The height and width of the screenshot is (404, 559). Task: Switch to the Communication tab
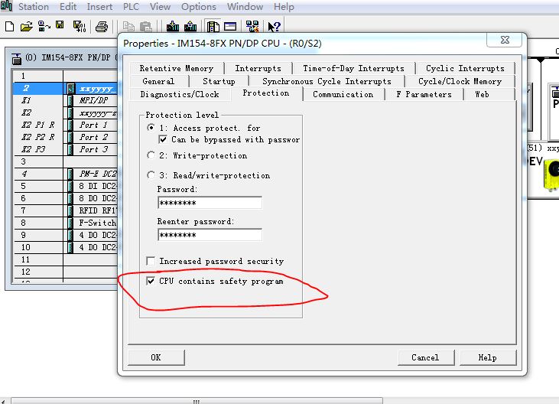pos(343,94)
